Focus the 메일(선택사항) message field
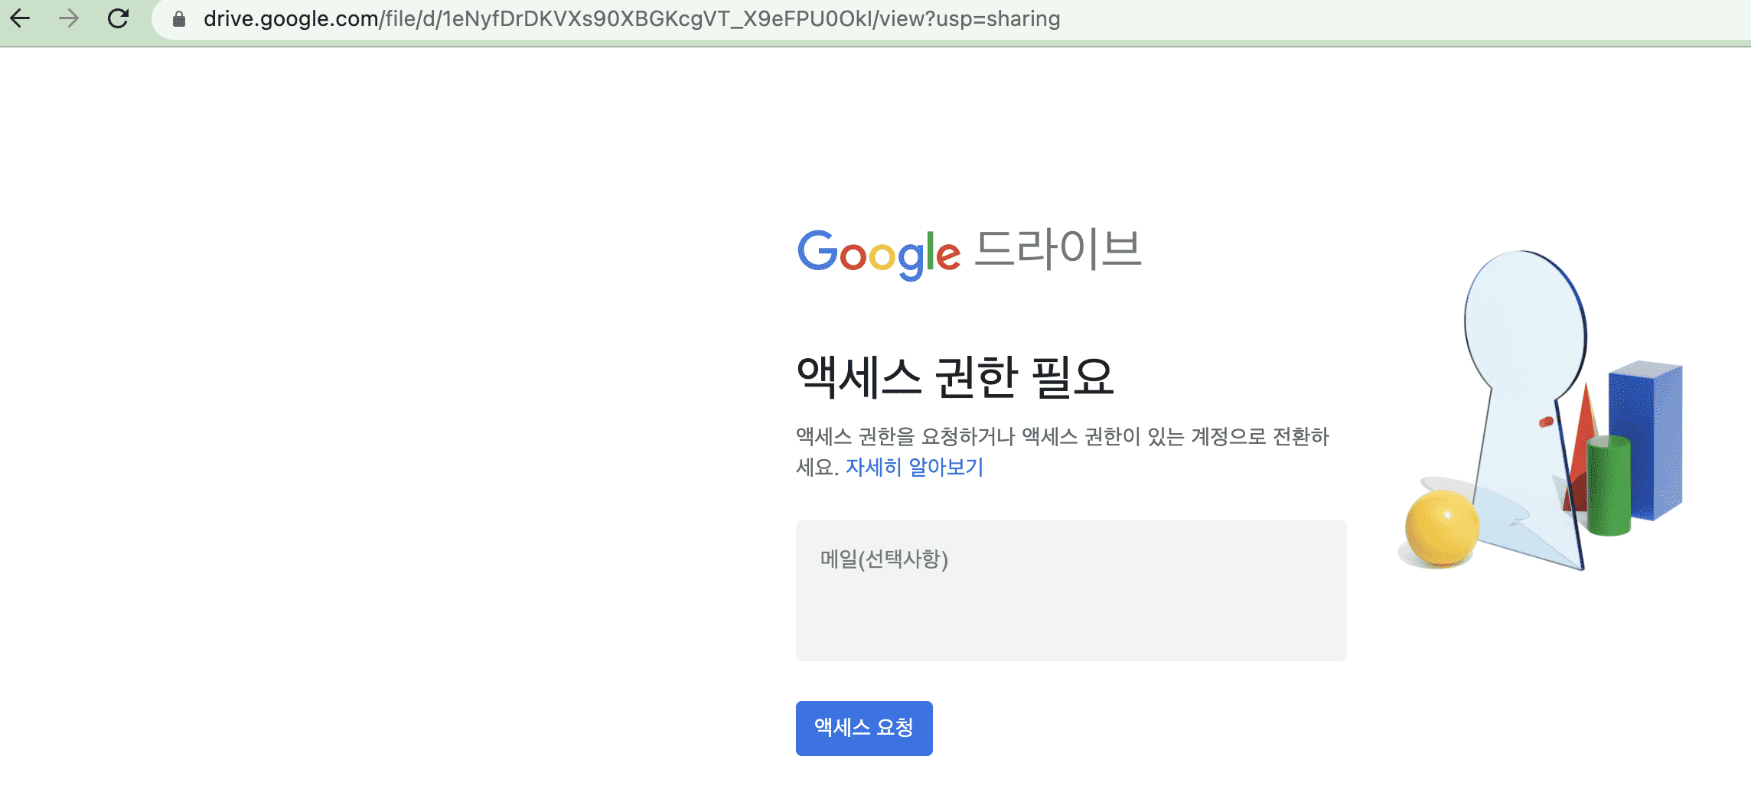The width and height of the screenshot is (1751, 802). coord(1071,591)
